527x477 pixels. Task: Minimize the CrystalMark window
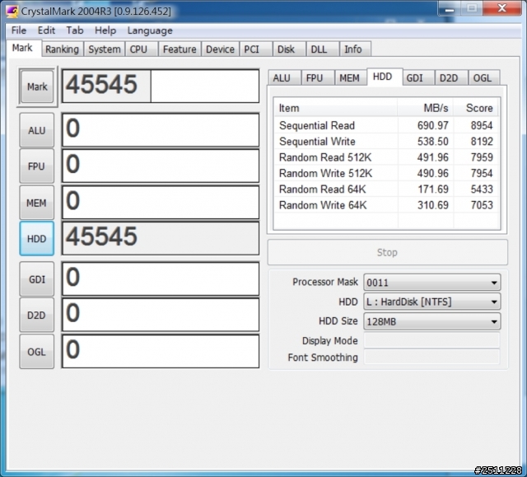(x=450, y=9)
